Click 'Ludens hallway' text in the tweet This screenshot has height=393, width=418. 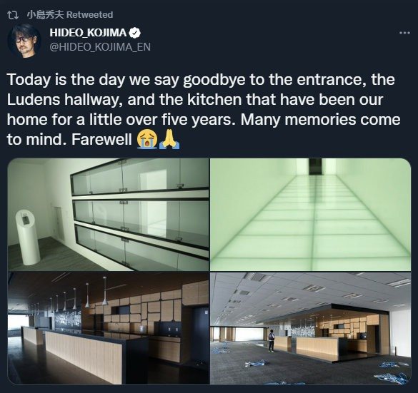(65, 100)
